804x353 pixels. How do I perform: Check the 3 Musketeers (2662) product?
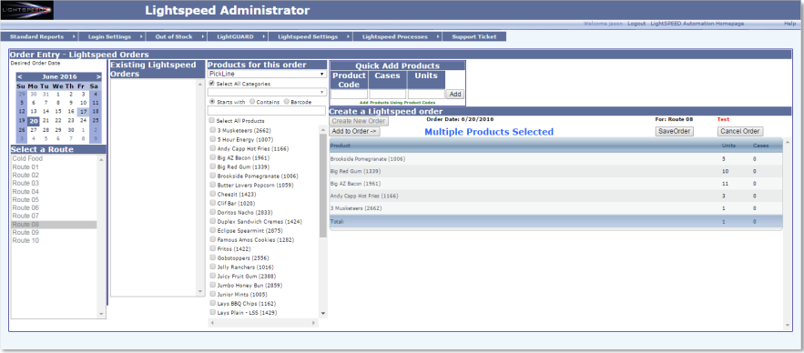tap(212, 130)
